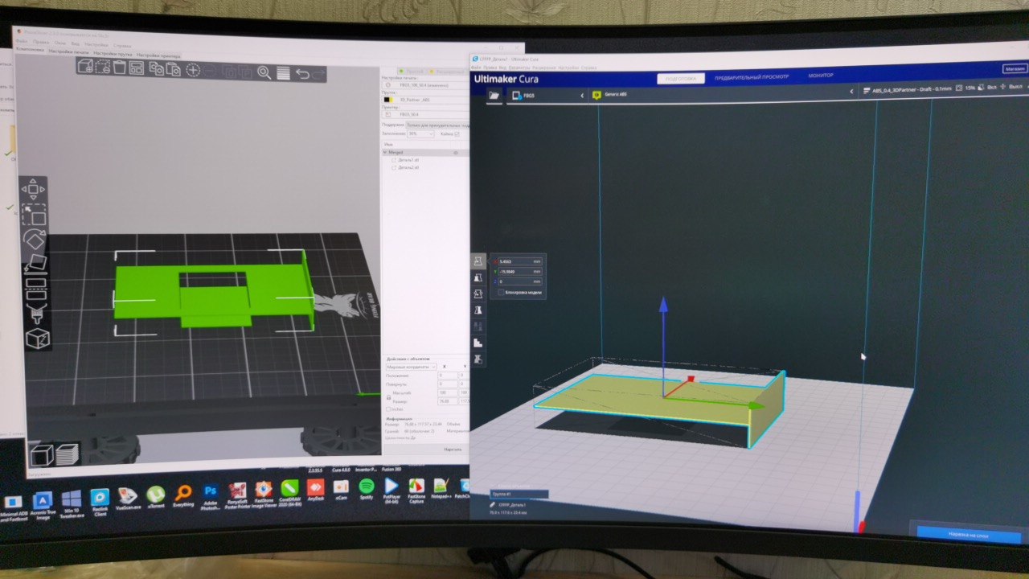
Task: Collapse the Merged object tree in PrusaSlicer
Action: pos(384,152)
